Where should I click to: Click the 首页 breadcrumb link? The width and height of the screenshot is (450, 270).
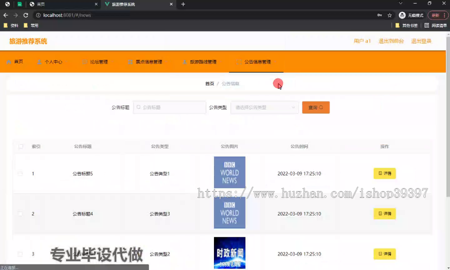click(x=209, y=83)
